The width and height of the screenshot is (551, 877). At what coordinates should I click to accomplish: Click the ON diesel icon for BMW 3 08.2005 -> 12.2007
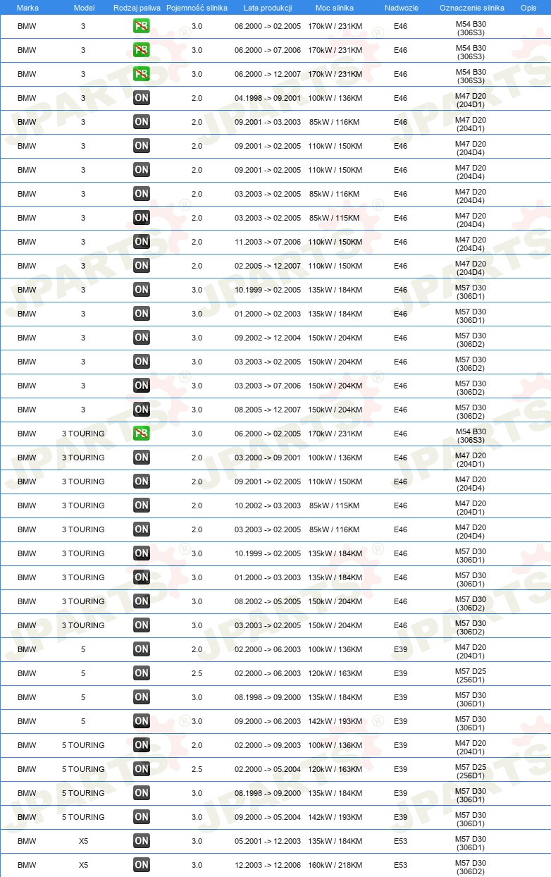click(x=142, y=410)
